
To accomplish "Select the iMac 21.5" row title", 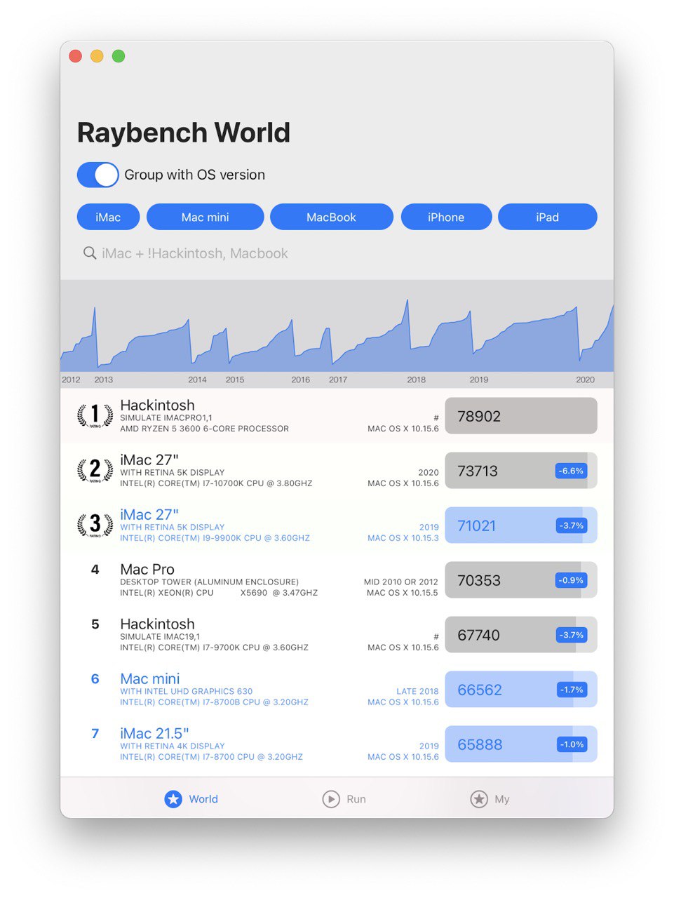I will [154, 734].
